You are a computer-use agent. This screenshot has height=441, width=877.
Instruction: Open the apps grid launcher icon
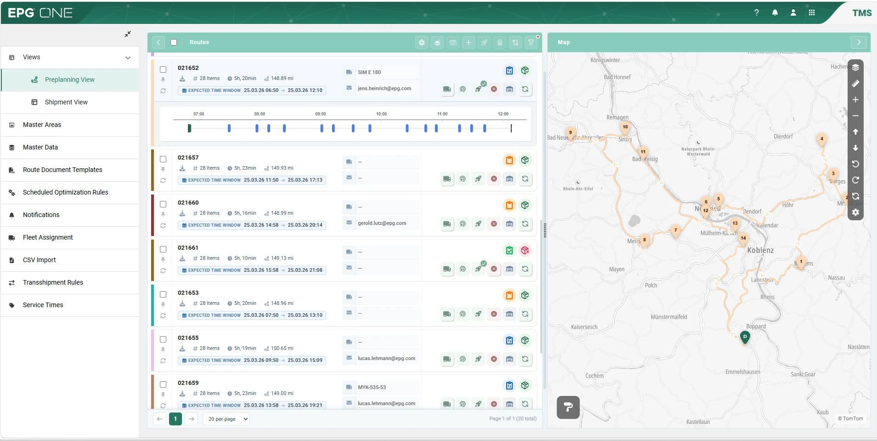[812, 13]
